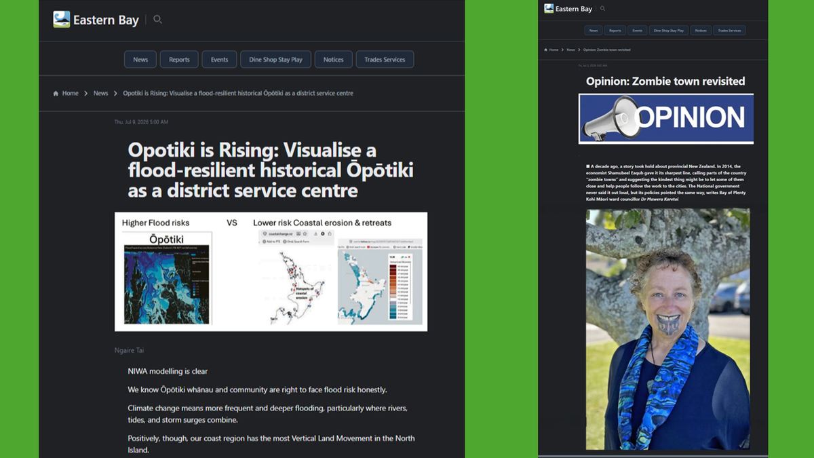Click News link in right page breadcrumb

(571, 50)
